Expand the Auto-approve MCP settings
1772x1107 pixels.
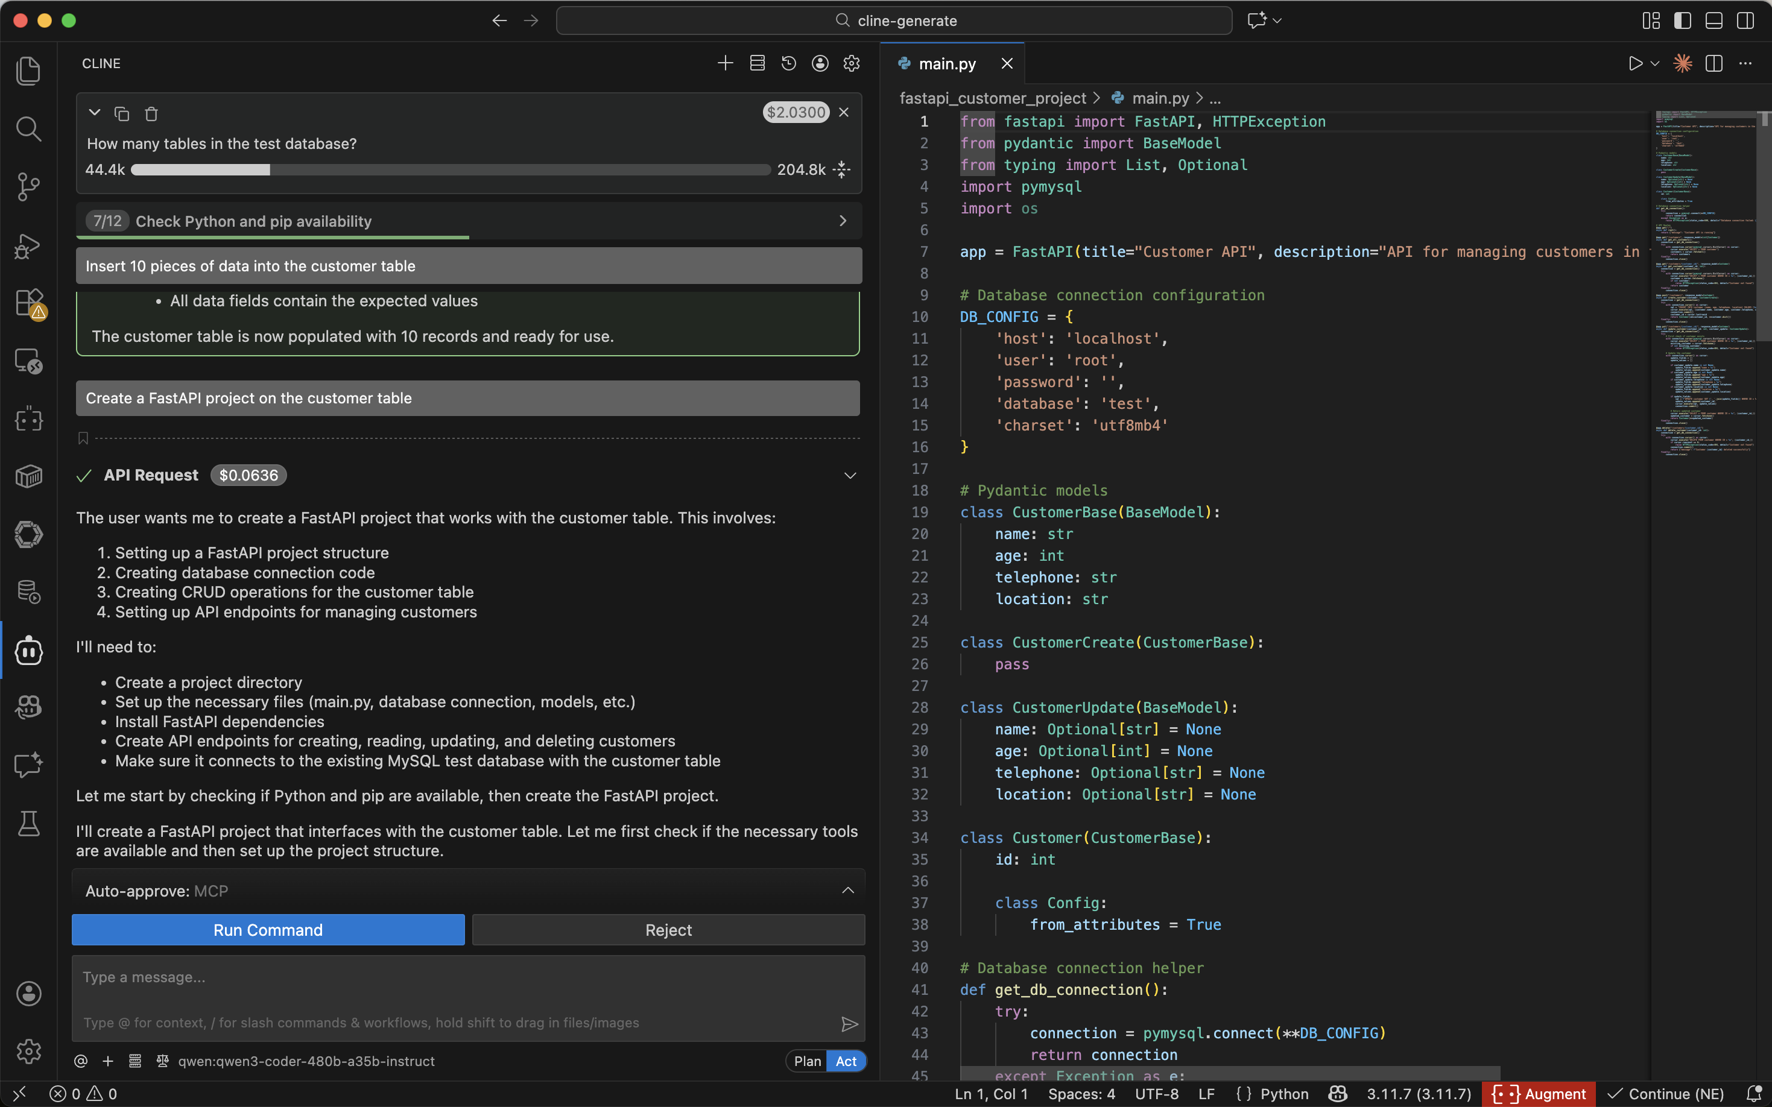click(x=847, y=891)
